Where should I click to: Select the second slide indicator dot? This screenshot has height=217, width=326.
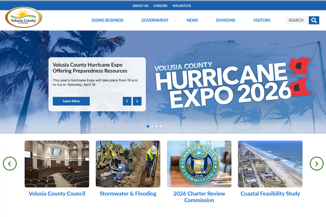click(152, 126)
